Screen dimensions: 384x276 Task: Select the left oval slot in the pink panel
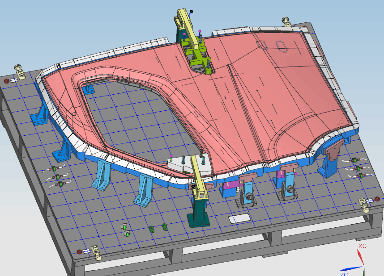(262, 45)
